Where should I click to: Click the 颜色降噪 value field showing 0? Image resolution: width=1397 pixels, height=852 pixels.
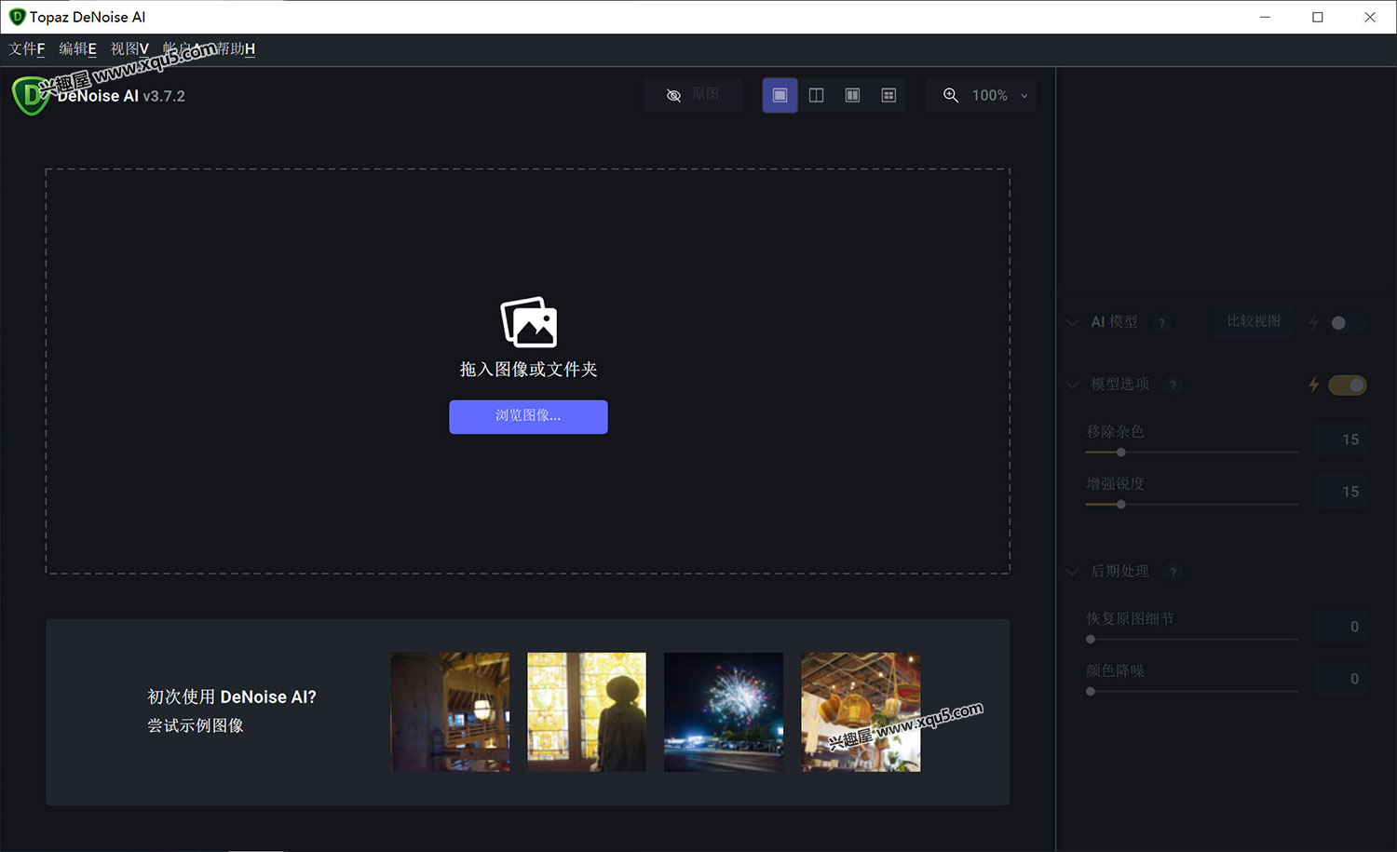pos(1341,679)
